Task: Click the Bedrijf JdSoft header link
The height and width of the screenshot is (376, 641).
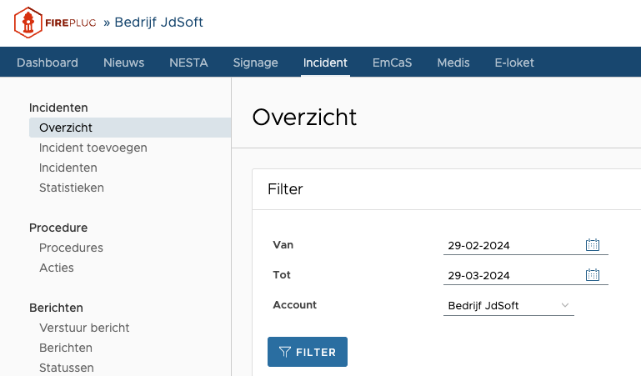Action: (x=158, y=23)
